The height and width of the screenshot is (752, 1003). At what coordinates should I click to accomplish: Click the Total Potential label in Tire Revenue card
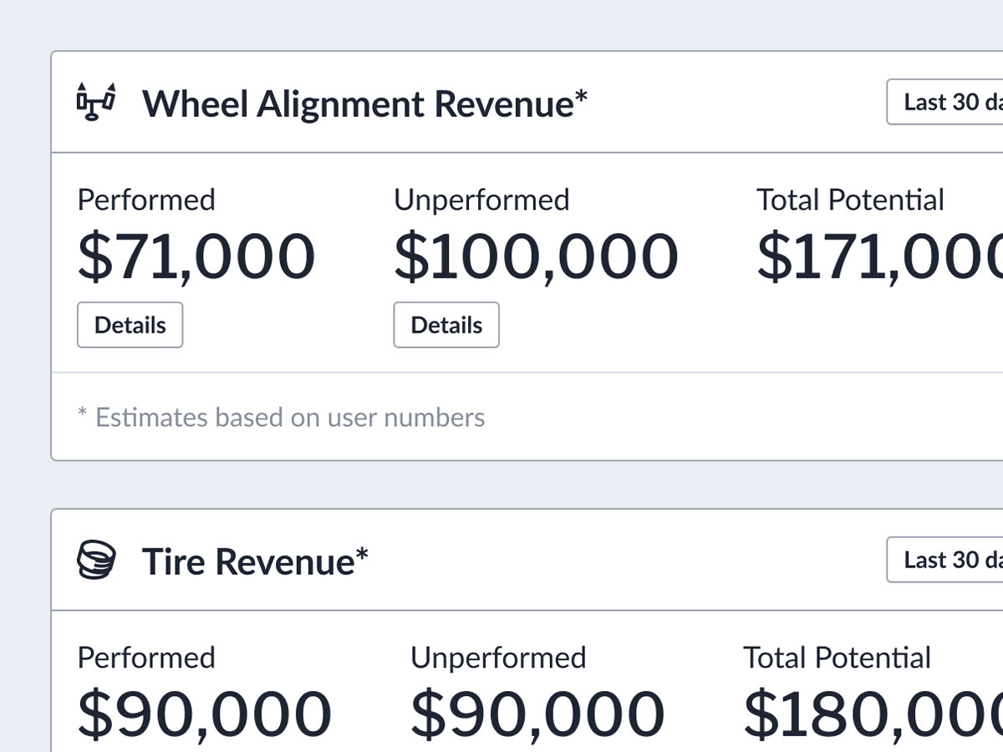click(837, 658)
